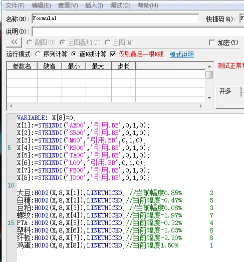This screenshot has width=244, height=262.
Task: Click the 参数名 column header
Action: coord(22,66)
